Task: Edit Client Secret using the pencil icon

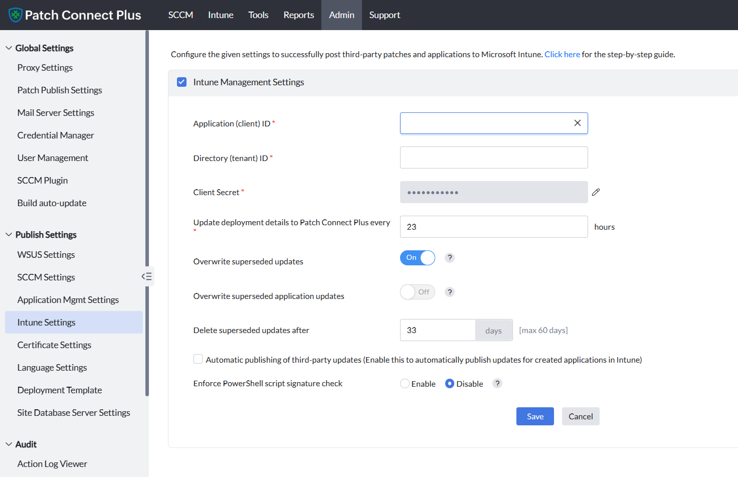Action: pyautogui.click(x=596, y=192)
